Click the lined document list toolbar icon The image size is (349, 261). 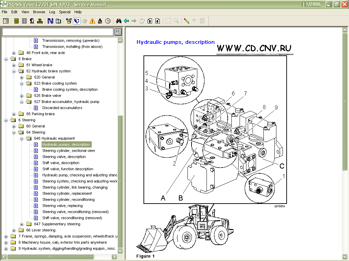click(x=24, y=21)
